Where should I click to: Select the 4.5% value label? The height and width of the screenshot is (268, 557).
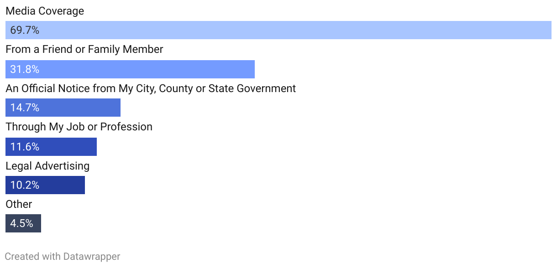point(22,224)
